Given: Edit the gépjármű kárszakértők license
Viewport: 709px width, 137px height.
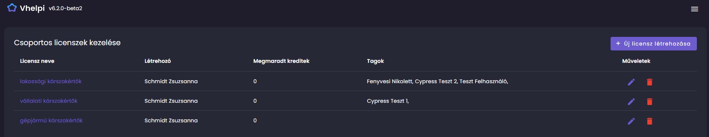Looking at the screenshot, I should click(631, 121).
